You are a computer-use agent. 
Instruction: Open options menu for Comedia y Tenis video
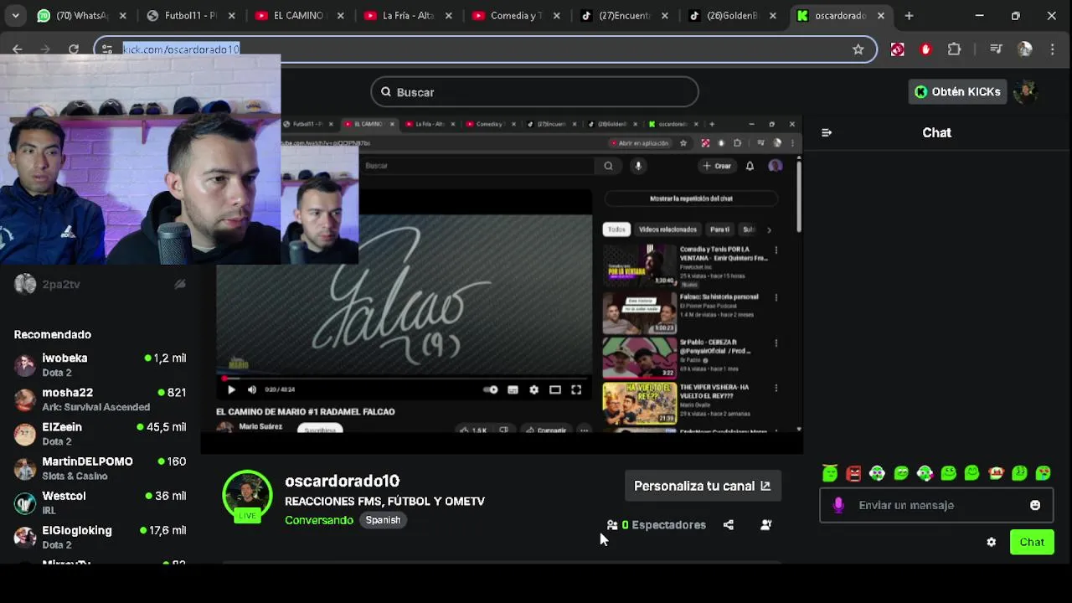[776, 250]
